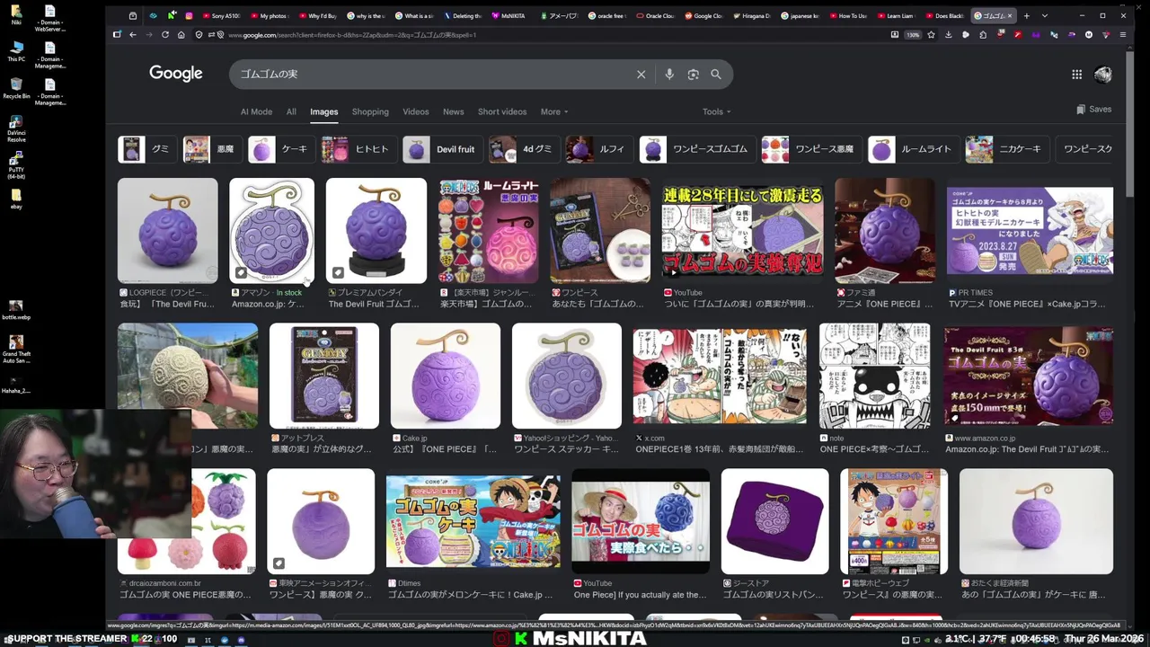Filter images by 悪魔 chip

pos(211,149)
